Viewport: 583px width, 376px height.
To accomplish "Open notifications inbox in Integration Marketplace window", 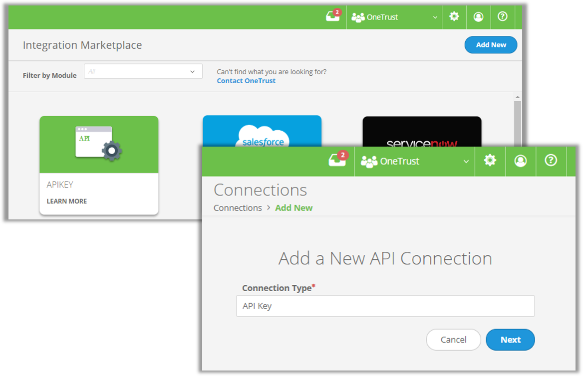I will [333, 16].
